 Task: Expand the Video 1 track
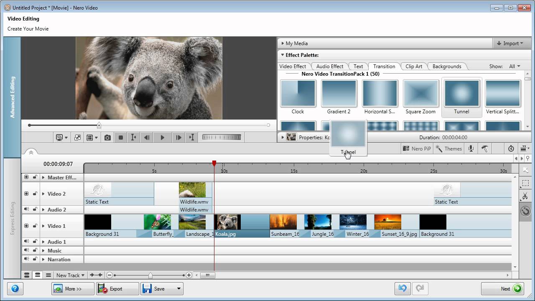point(43,226)
